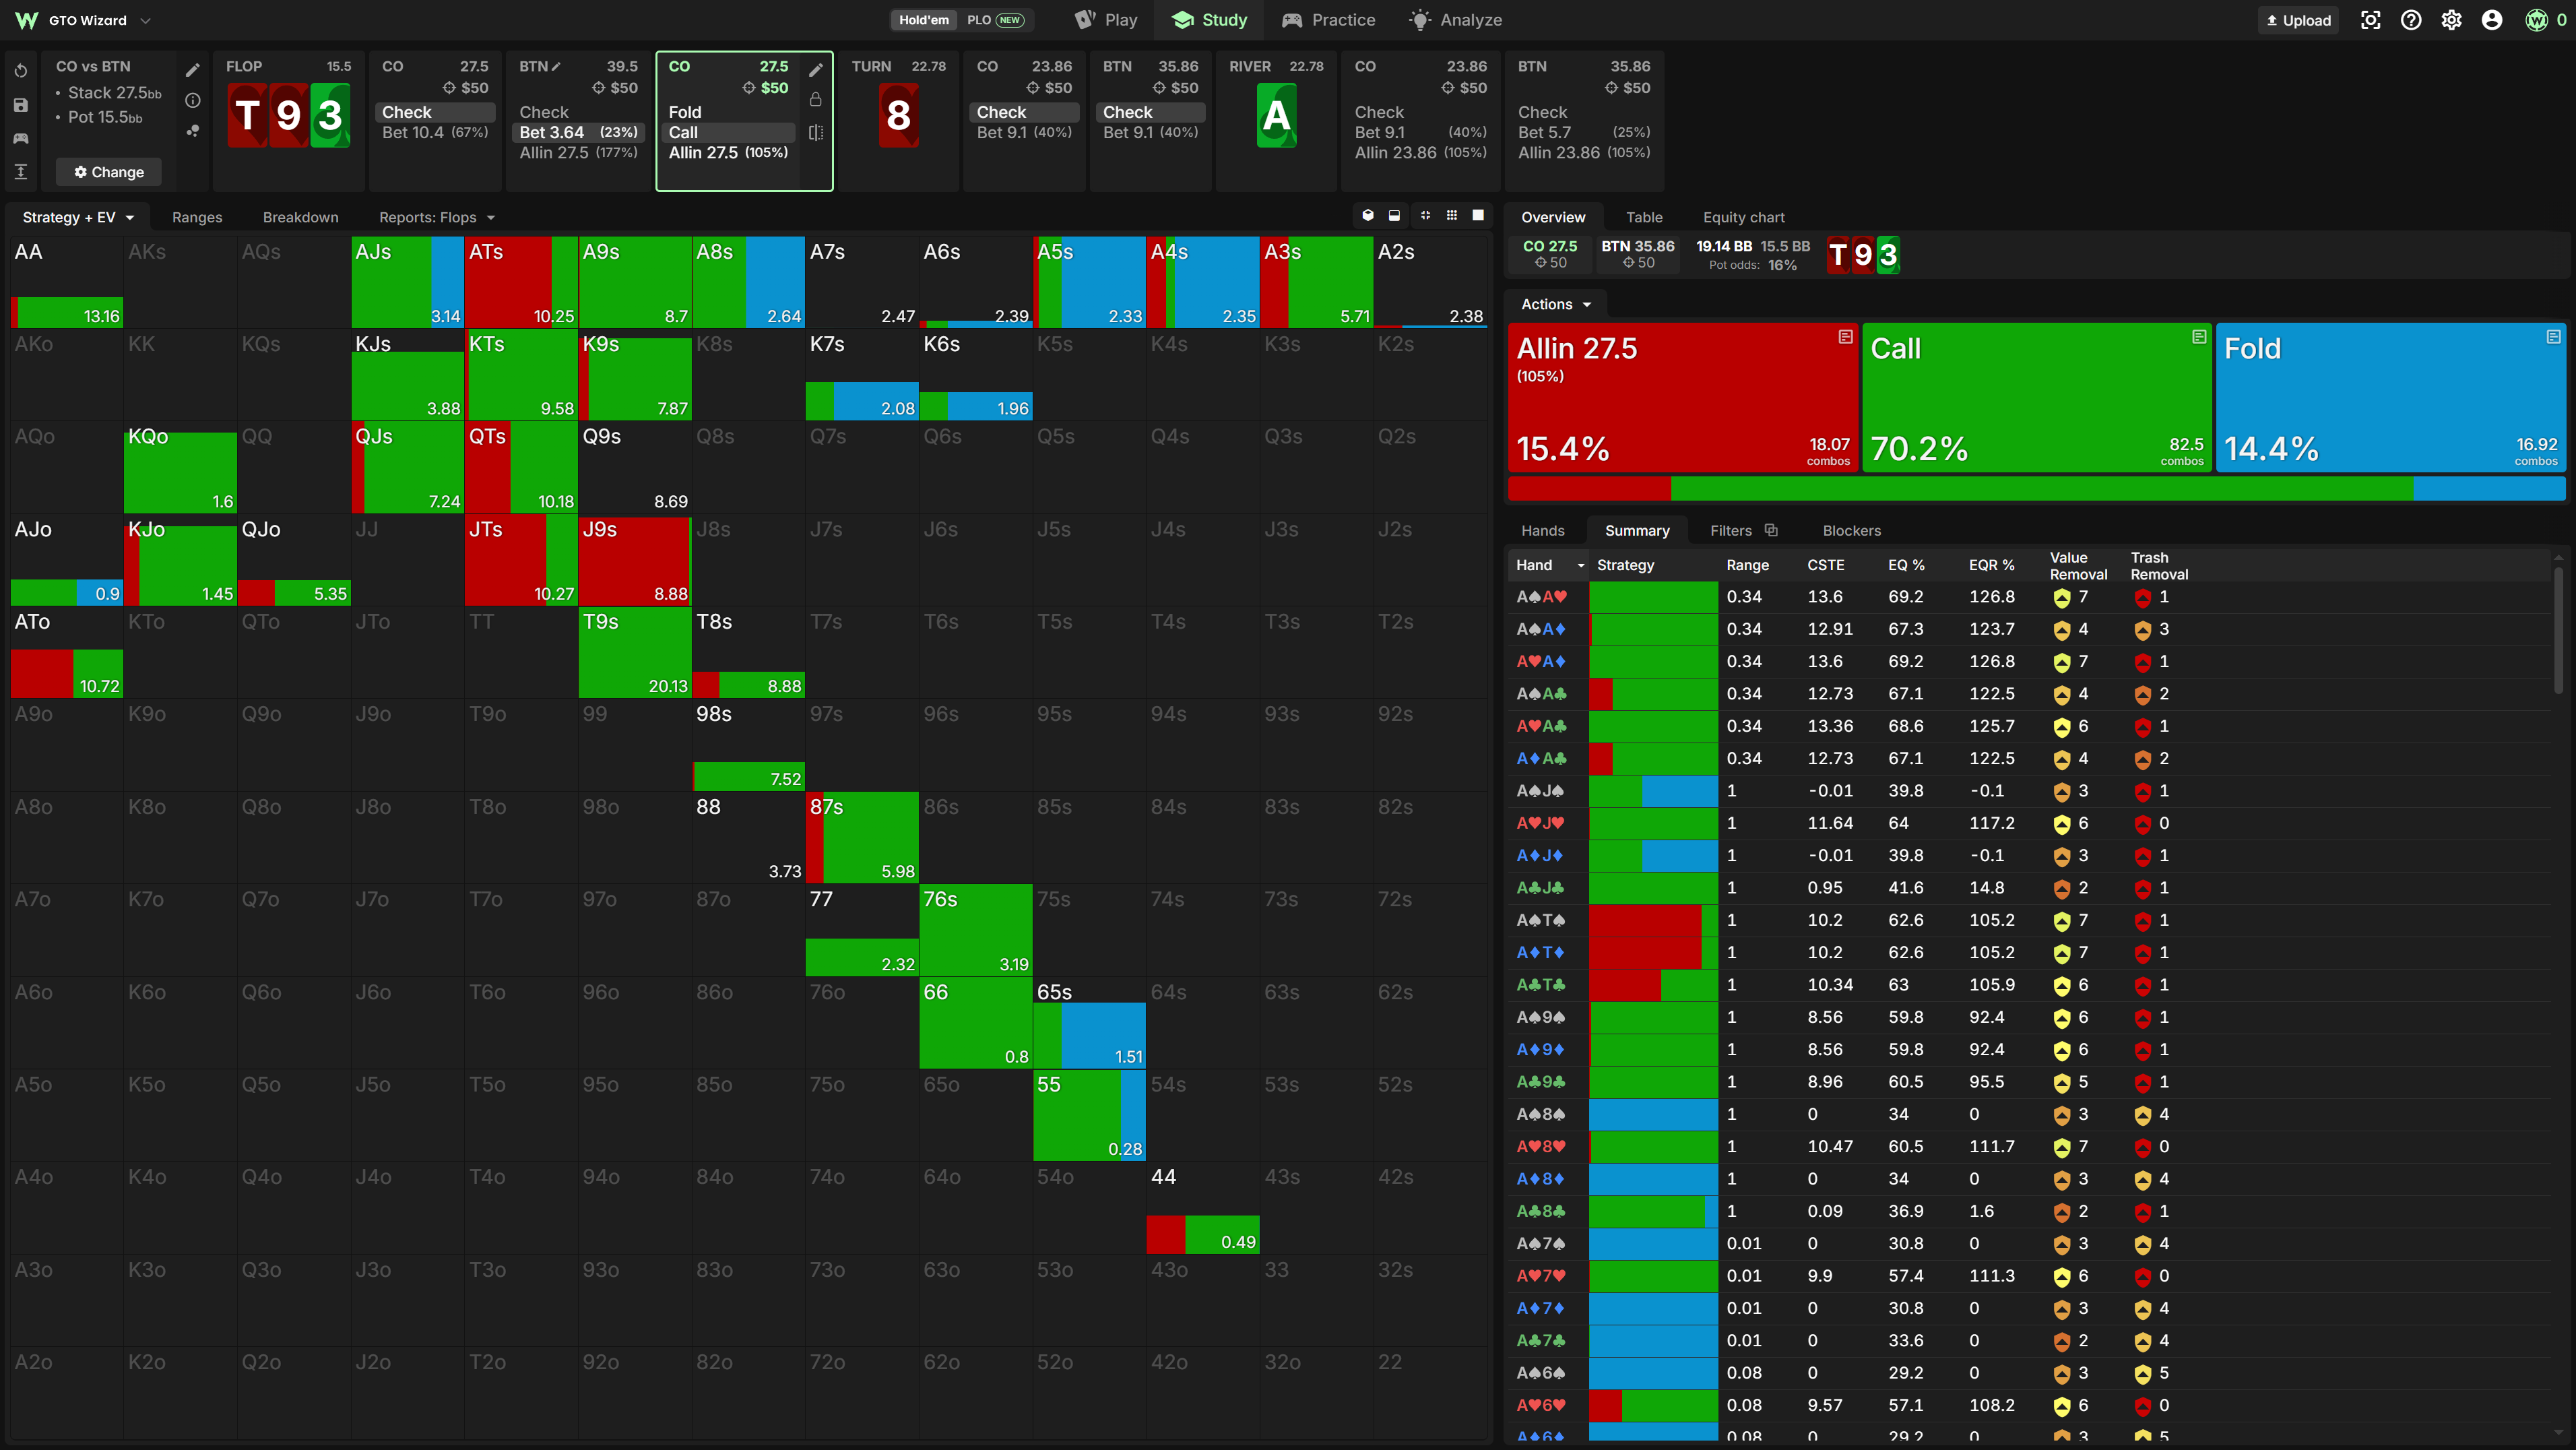The width and height of the screenshot is (2576, 1450).
Task: Open the Practice section
Action: pyautogui.click(x=1328, y=20)
